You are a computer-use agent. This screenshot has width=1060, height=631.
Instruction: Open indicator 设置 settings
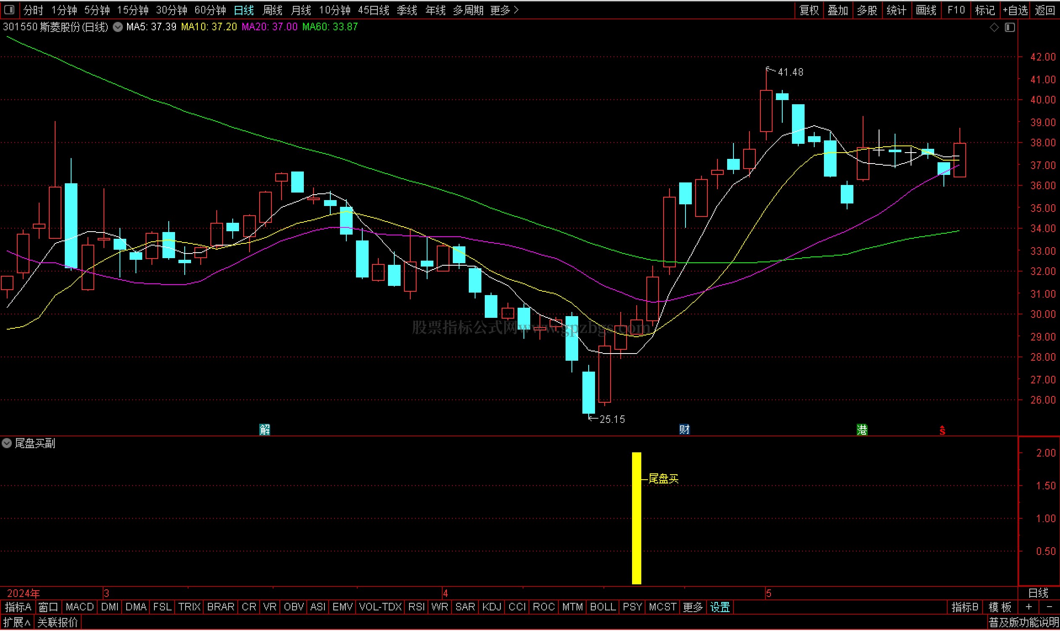click(720, 607)
